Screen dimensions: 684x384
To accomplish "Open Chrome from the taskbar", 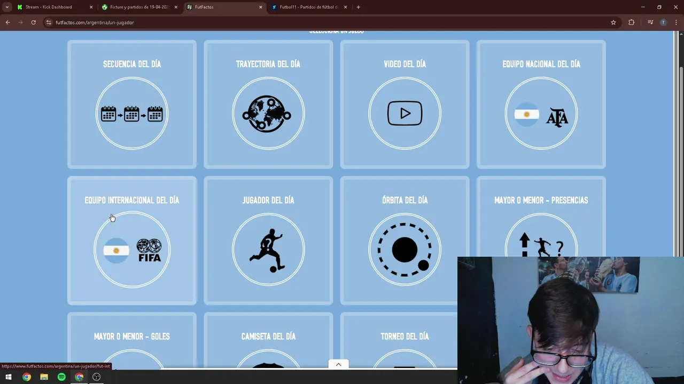I will tap(26, 377).
